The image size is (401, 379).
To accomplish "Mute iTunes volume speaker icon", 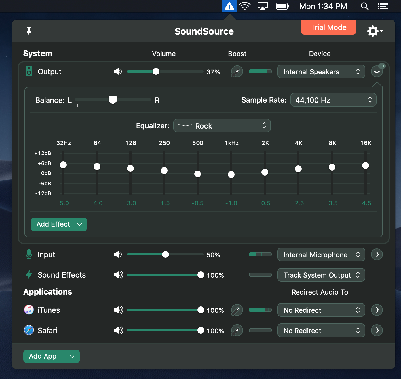I will tap(119, 310).
